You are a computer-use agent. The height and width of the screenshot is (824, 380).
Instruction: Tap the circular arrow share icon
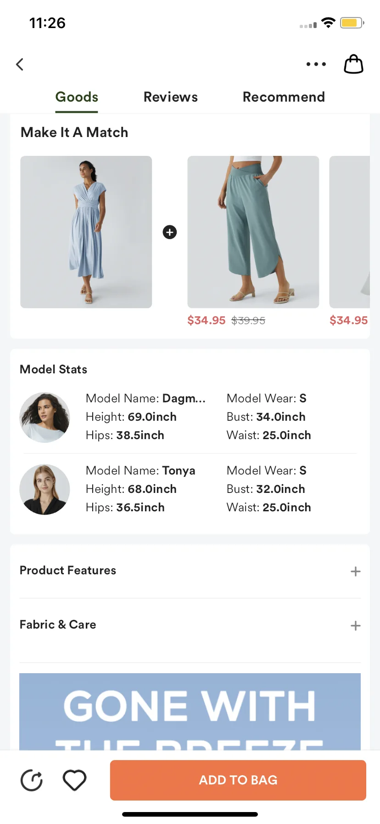coord(32,780)
